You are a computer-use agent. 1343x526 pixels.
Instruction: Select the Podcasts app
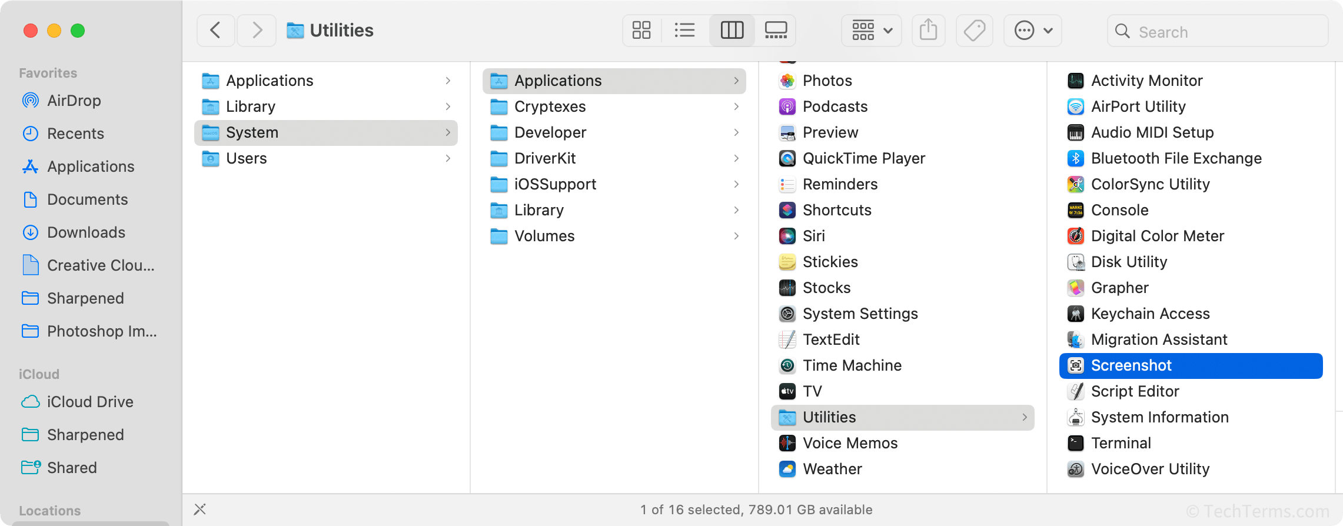pyautogui.click(x=903, y=106)
